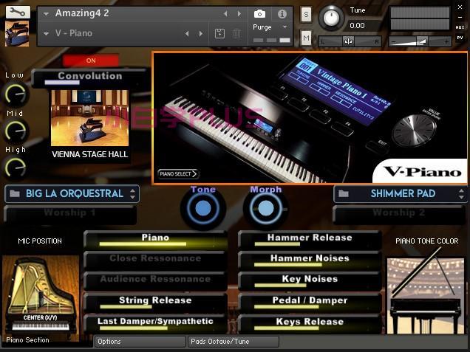Toggle the Pedal / Damper layer
Viewport: 470px width, 352px height.
310,303
